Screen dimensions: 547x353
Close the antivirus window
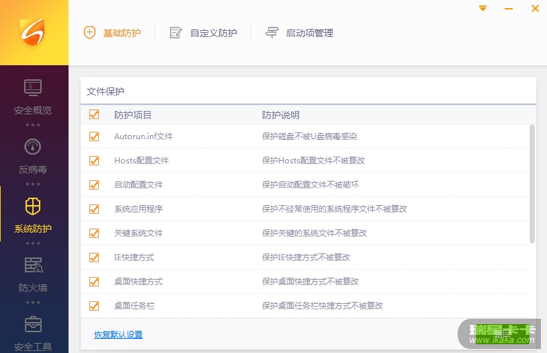click(535, 8)
